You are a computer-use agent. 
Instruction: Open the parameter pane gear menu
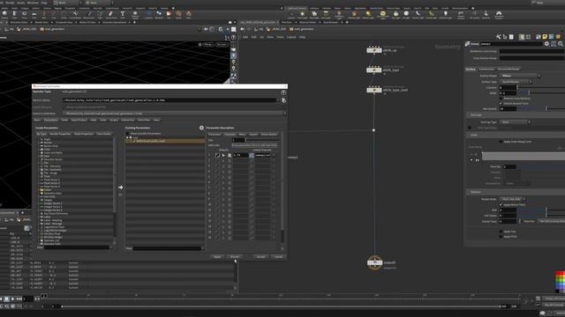point(546,44)
